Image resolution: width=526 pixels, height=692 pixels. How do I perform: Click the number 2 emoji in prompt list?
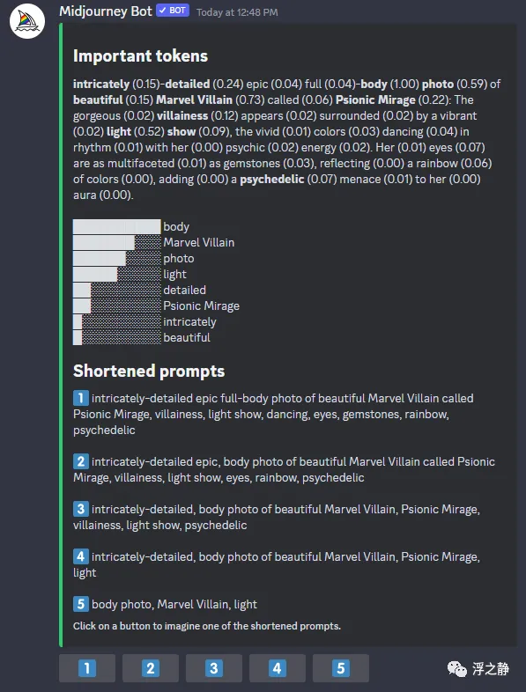(x=81, y=461)
